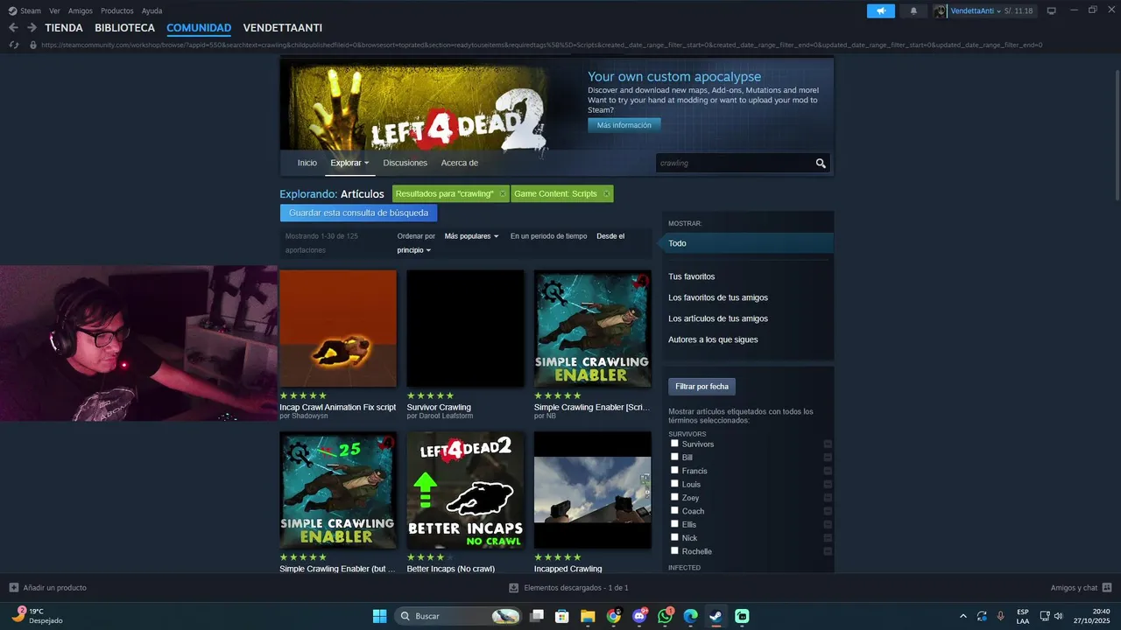Open Discord from taskbar
Viewport: 1121px width, 630px height.
pos(639,616)
